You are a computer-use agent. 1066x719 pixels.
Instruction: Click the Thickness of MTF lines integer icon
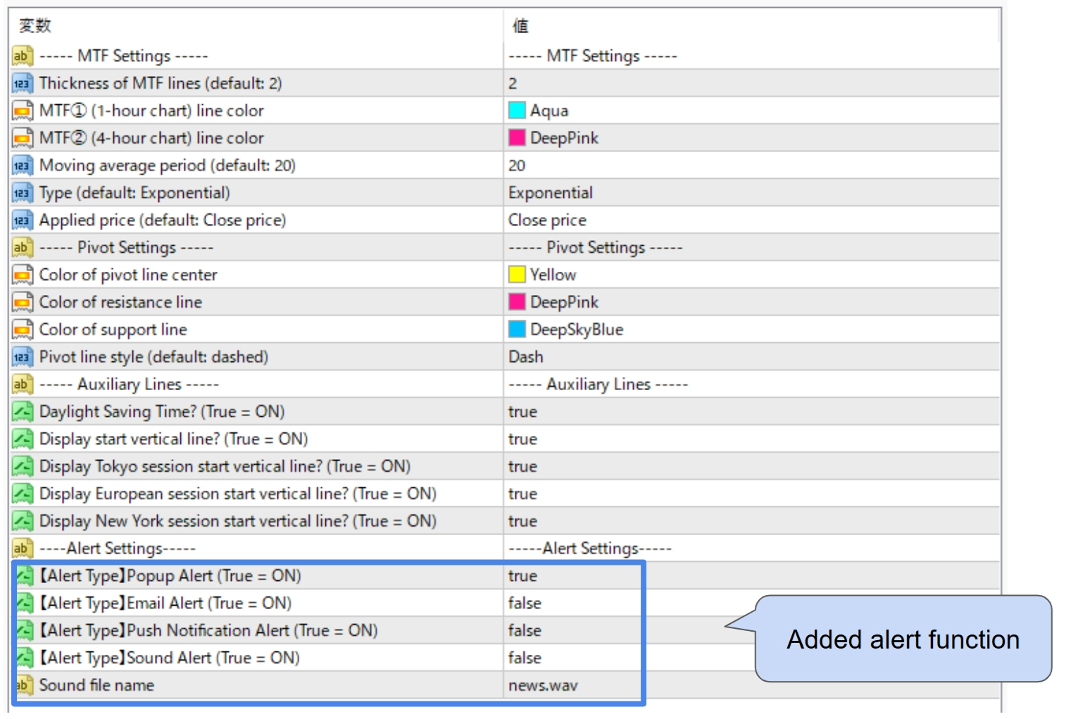point(22,83)
